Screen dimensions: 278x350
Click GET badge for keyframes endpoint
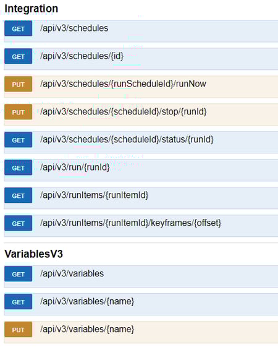click(x=19, y=223)
